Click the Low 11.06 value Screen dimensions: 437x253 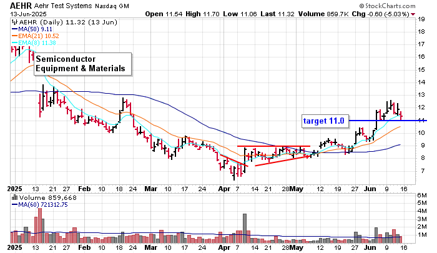tap(240, 14)
